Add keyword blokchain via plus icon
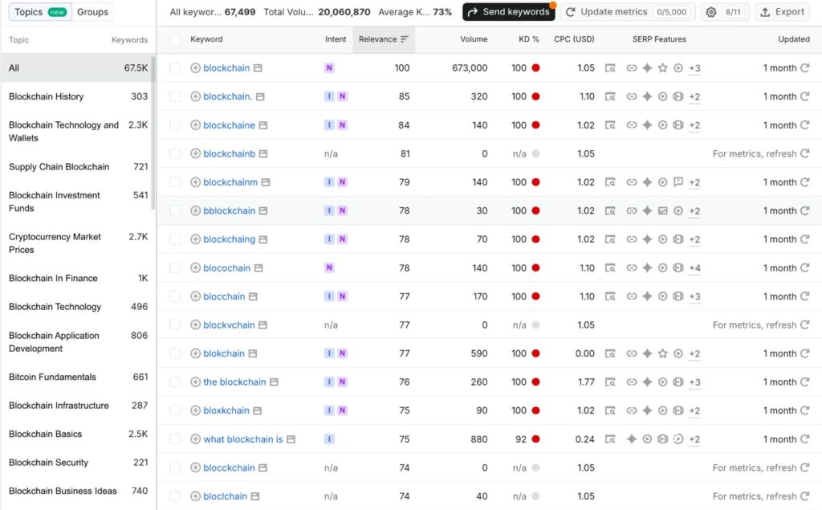The width and height of the screenshot is (822, 510). point(195,353)
